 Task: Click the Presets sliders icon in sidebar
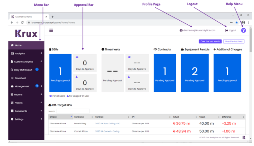coord(12,102)
